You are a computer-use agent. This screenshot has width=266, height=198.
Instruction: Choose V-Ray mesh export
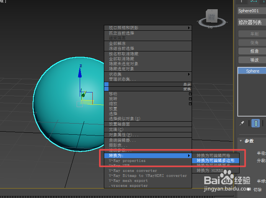pyautogui.click(x=148, y=181)
